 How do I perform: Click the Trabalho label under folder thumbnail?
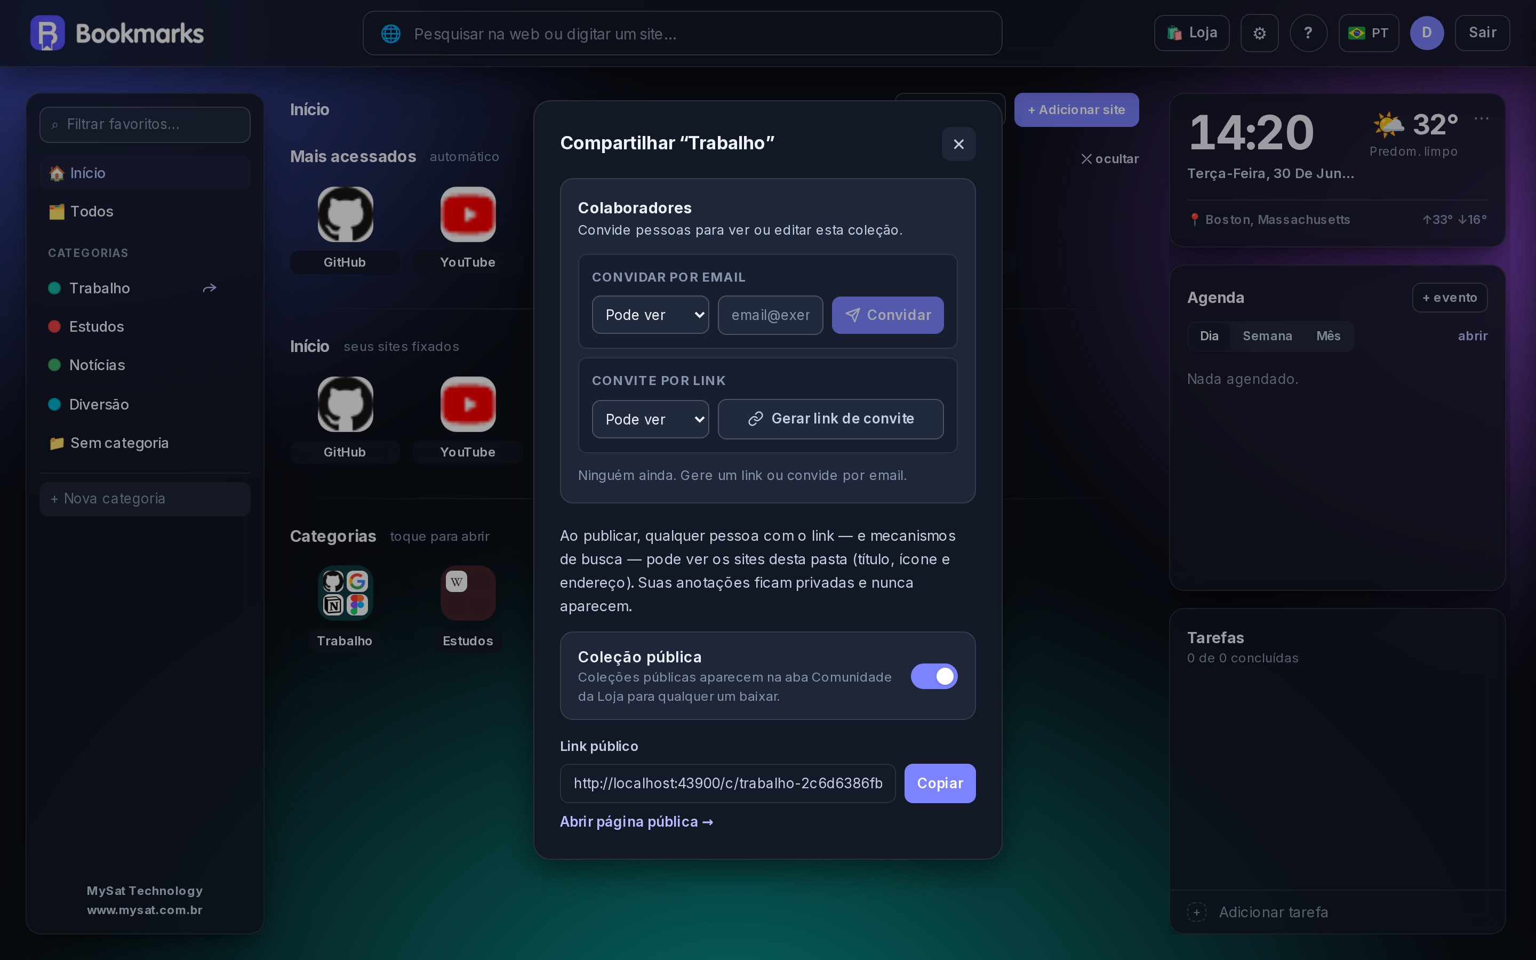pyautogui.click(x=345, y=641)
